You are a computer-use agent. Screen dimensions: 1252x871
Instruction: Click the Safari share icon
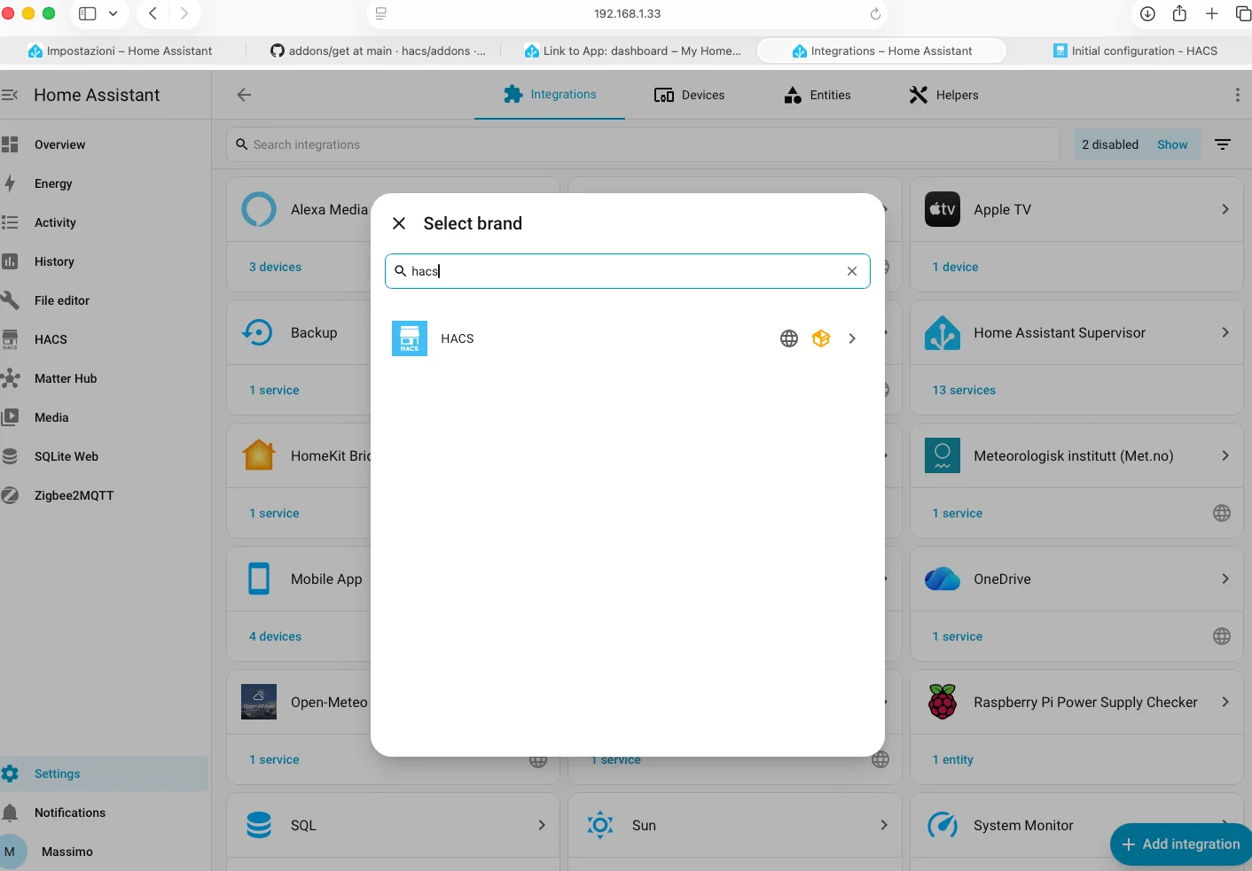(x=1179, y=13)
